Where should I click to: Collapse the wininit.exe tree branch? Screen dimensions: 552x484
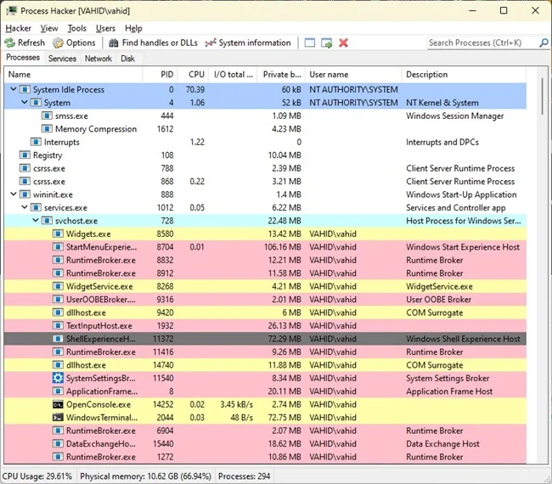pos(13,194)
